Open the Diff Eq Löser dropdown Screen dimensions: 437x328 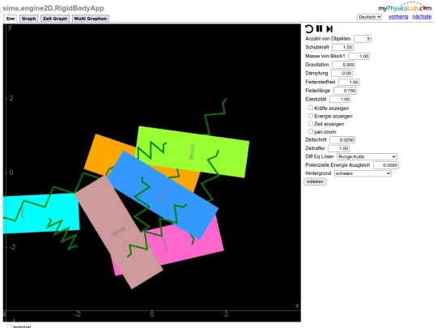point(367,157)
